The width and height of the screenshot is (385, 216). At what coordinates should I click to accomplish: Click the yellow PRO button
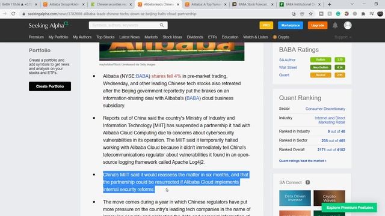[266, 25]
